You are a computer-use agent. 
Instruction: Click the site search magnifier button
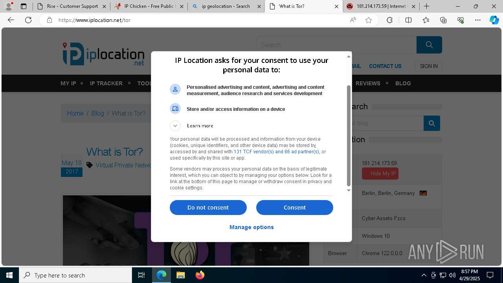pyautogui.click(x=429, y=45)
